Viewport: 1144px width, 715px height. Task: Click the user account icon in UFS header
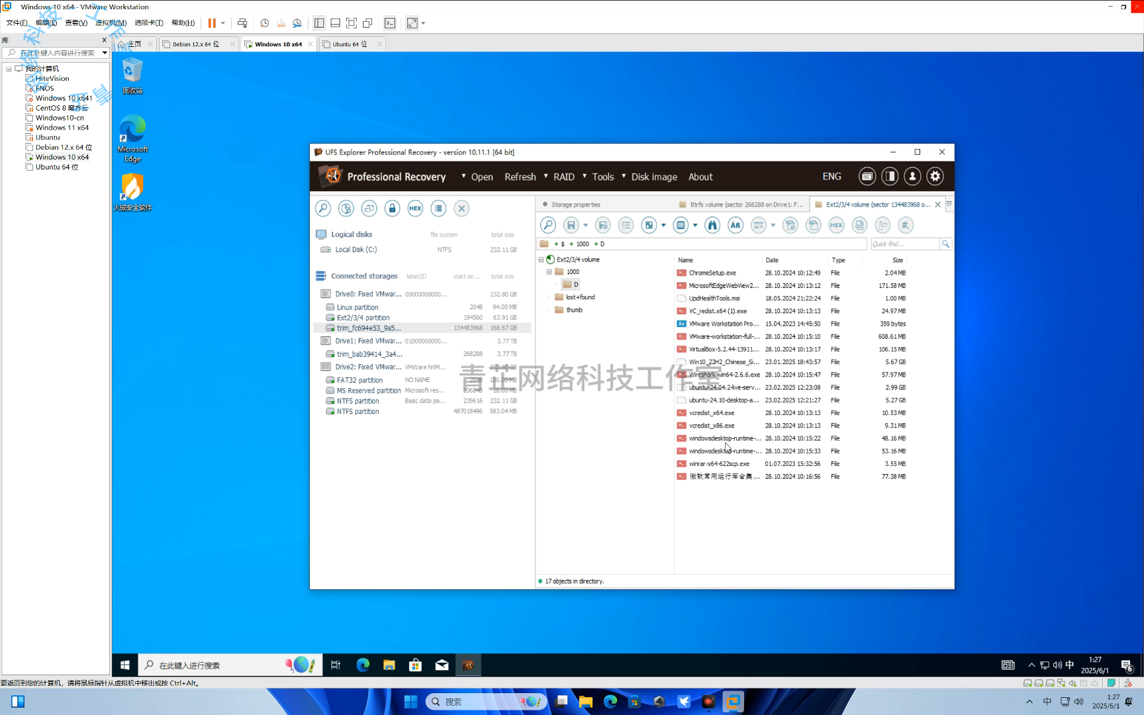point(912,176)
